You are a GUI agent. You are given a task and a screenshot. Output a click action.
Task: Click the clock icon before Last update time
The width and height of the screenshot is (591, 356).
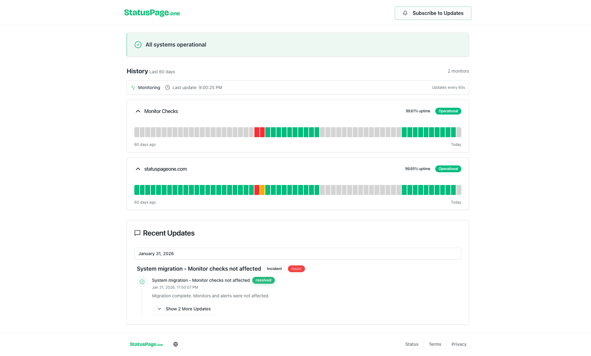point(167,88)
